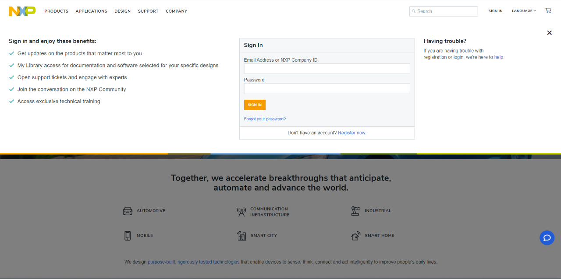Open the Applications menu
Screen dimensions: 561x279
click(91, 11)
